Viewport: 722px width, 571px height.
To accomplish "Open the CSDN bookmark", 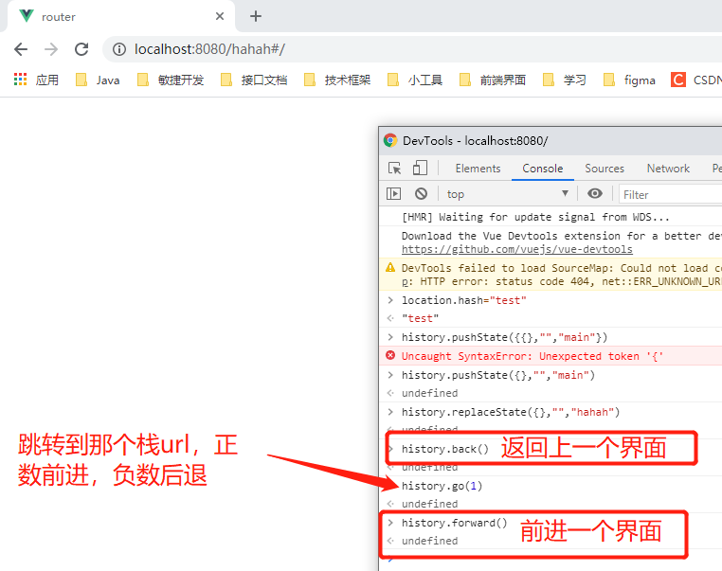I will pos(695,80).
